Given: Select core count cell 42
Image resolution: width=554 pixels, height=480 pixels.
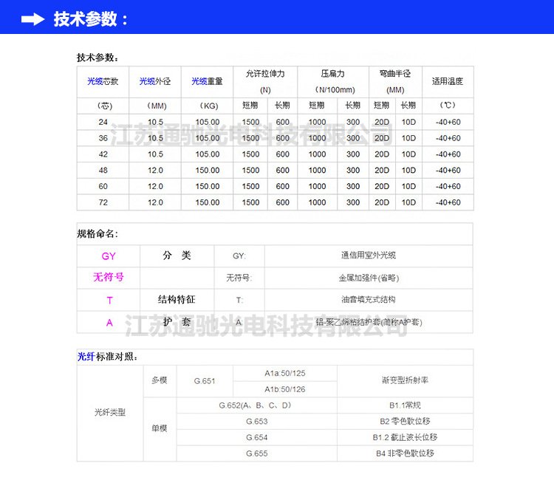Looking at the screenshot, I should click(x=103, y=154).
